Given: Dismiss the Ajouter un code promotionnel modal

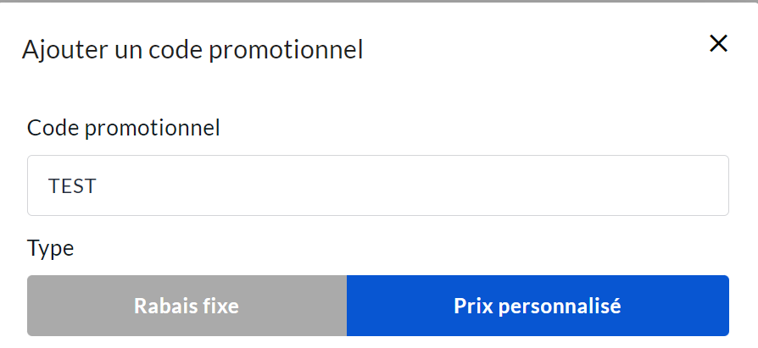Looking at the screenshot, I should (718, 44).
